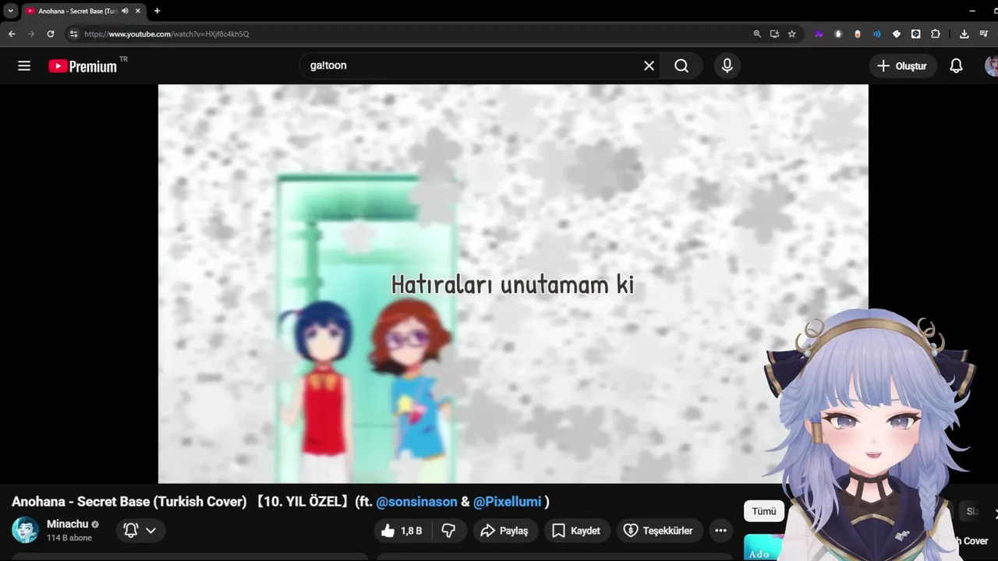
Task: Open the hand-shaped blocker extension
Action: tap(838, 34)
